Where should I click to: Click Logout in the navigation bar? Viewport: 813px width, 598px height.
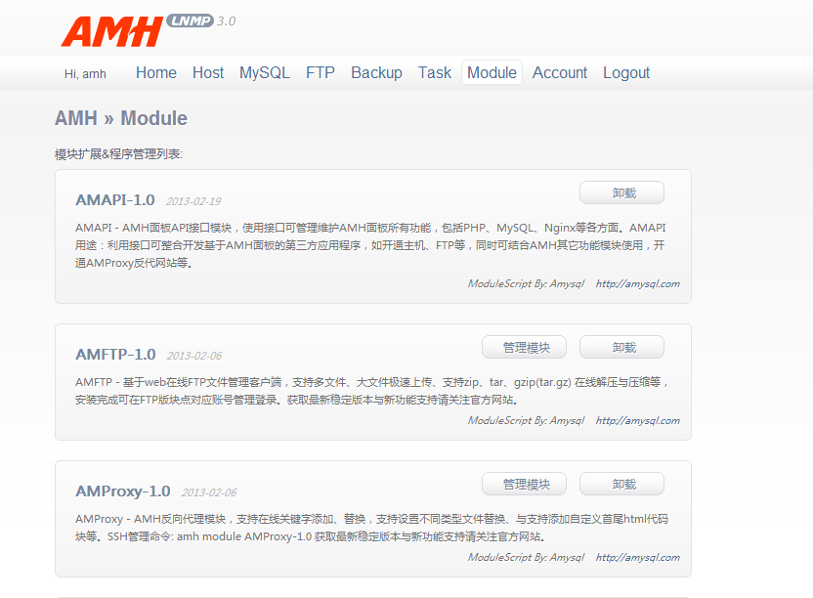tap(626, 72)
